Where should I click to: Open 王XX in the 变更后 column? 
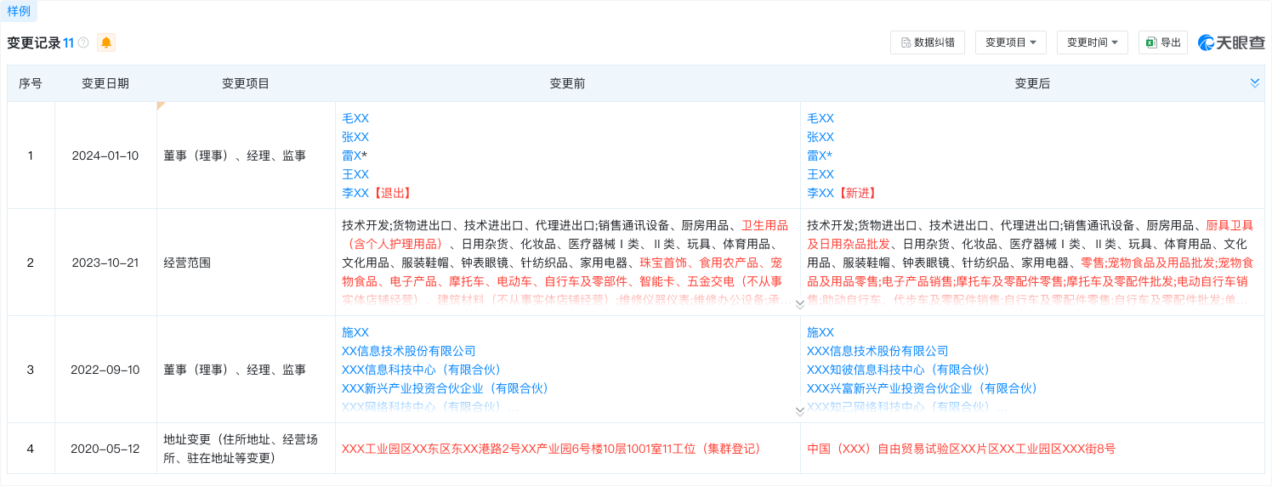click(821, 174)
